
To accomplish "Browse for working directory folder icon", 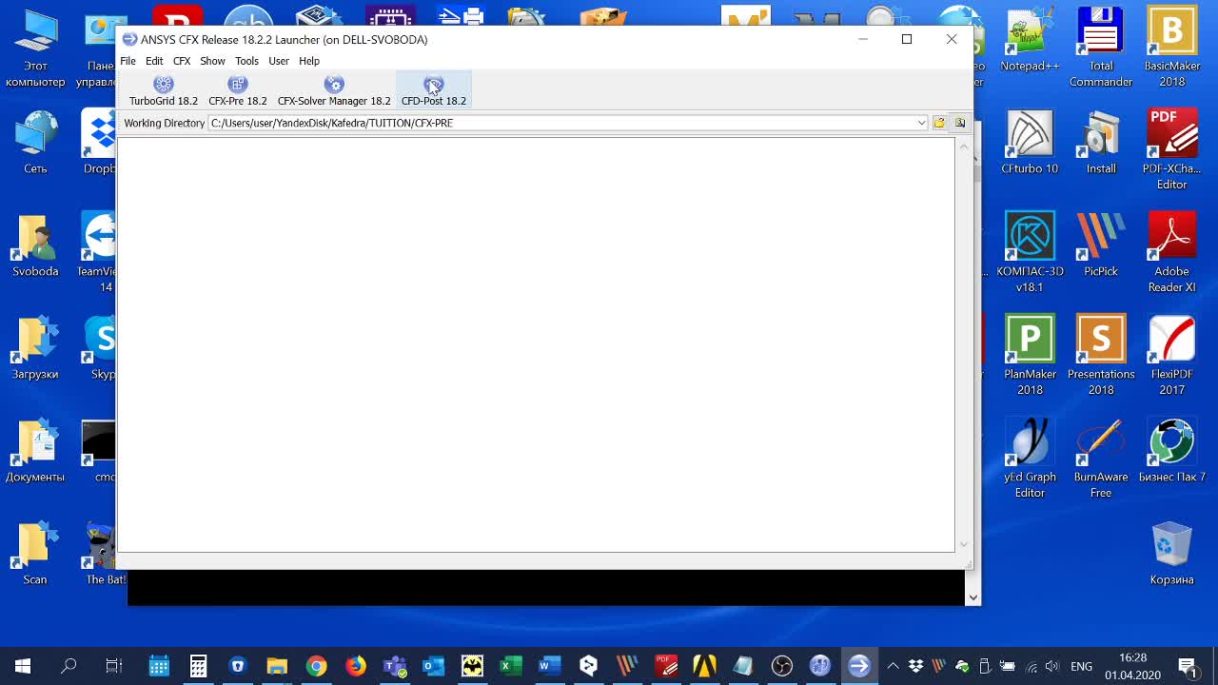I will (x=939, y=123).
